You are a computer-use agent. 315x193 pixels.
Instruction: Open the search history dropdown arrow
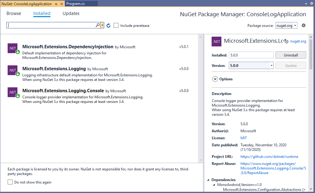pyautogui.click(x=102, y=25)
